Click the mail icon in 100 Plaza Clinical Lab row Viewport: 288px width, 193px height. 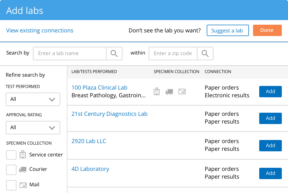pyautogui.click(x=182, y=91)
